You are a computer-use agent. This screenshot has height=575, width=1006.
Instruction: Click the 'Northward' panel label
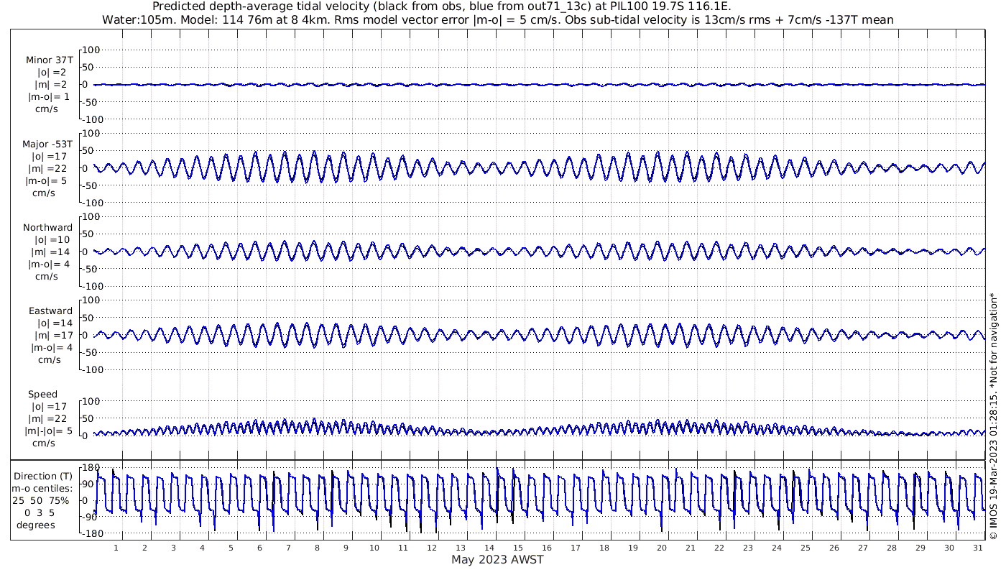pyautogui.click(x=47, y=227)
